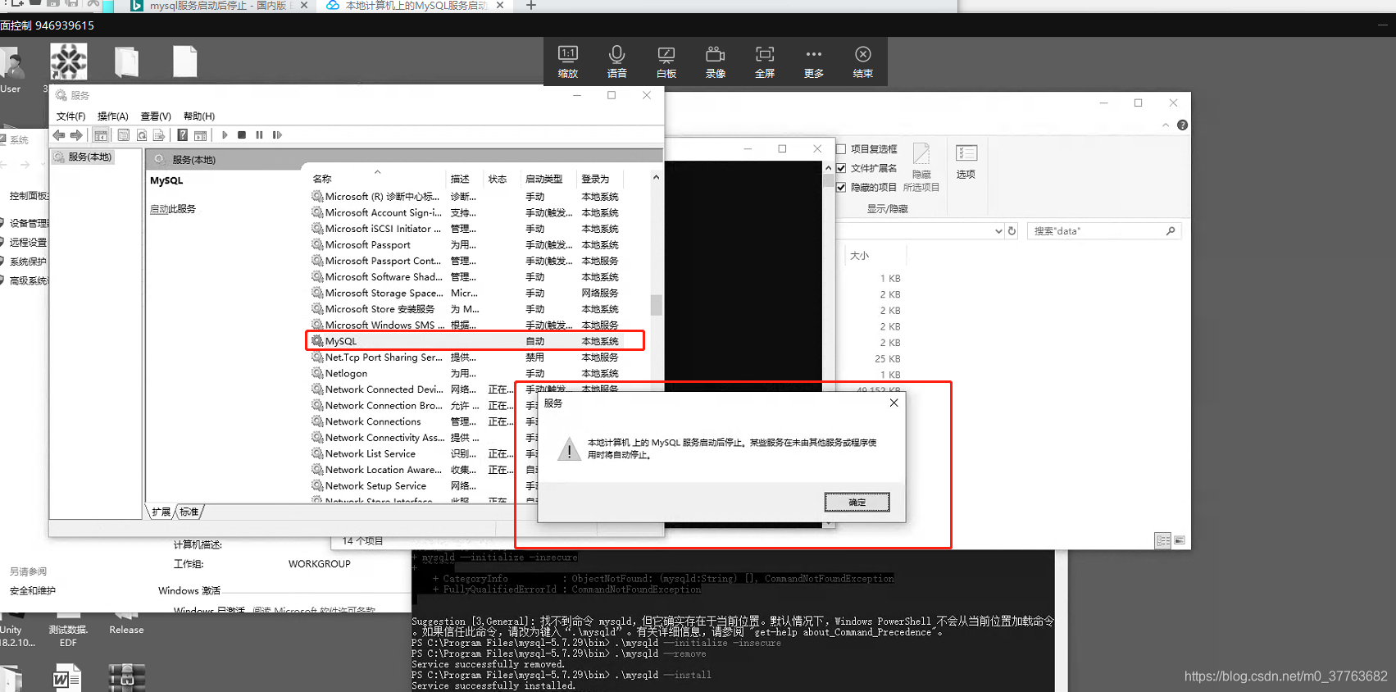
Task: Switch to the 扩展 tab
Action: [161, 512]
